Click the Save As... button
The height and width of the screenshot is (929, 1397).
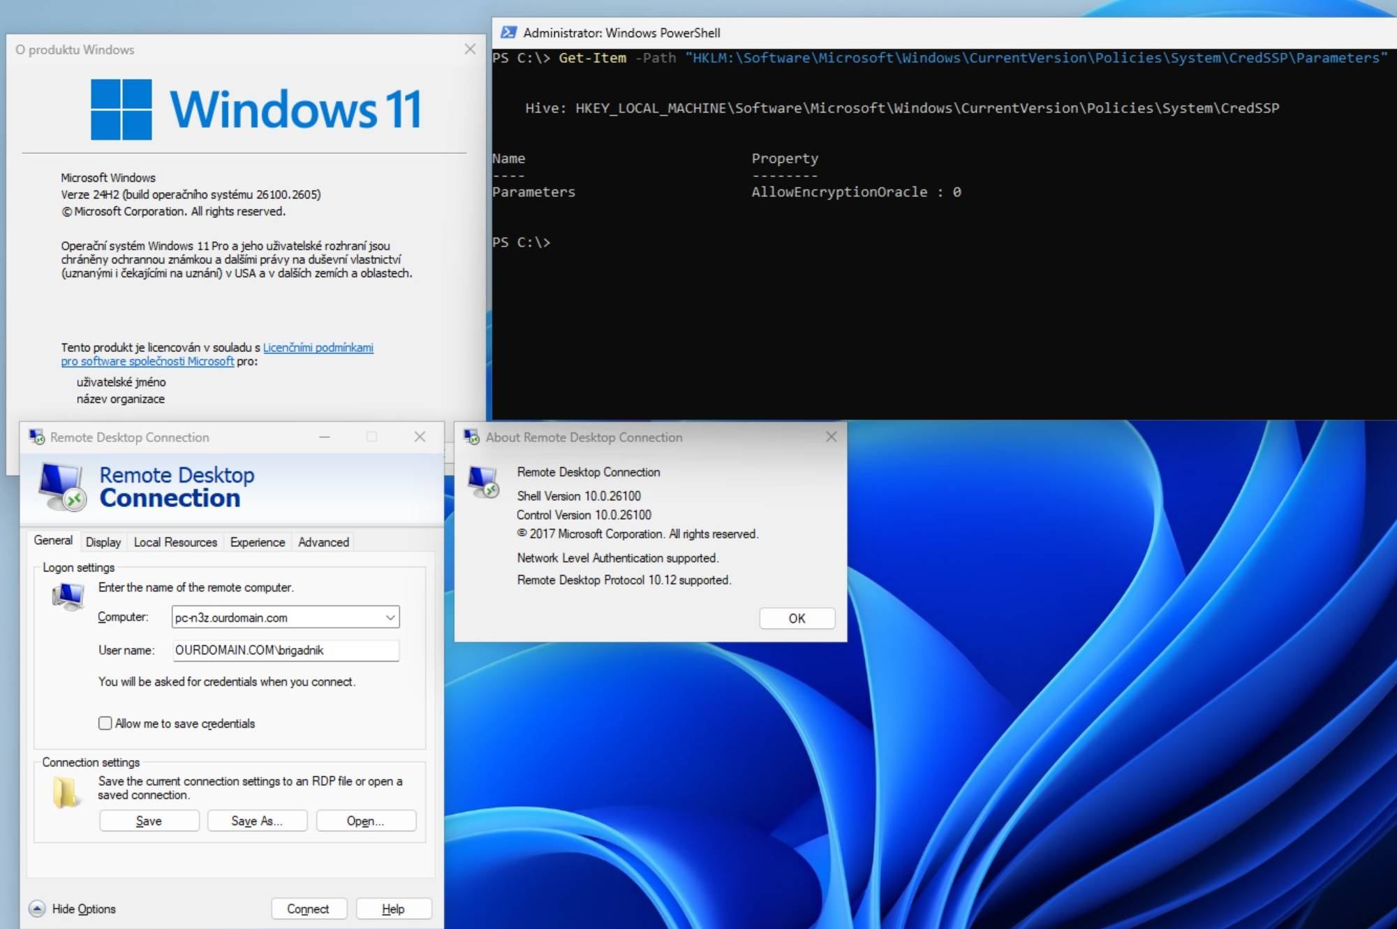[x=257, y=821]
